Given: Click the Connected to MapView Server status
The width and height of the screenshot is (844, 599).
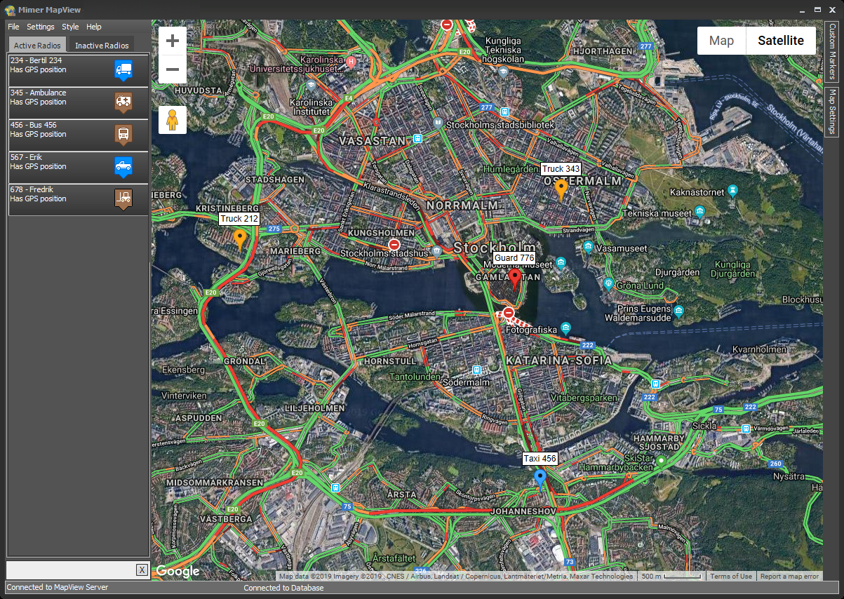Looking at the screenshot, I should click(x=58, y=587).
